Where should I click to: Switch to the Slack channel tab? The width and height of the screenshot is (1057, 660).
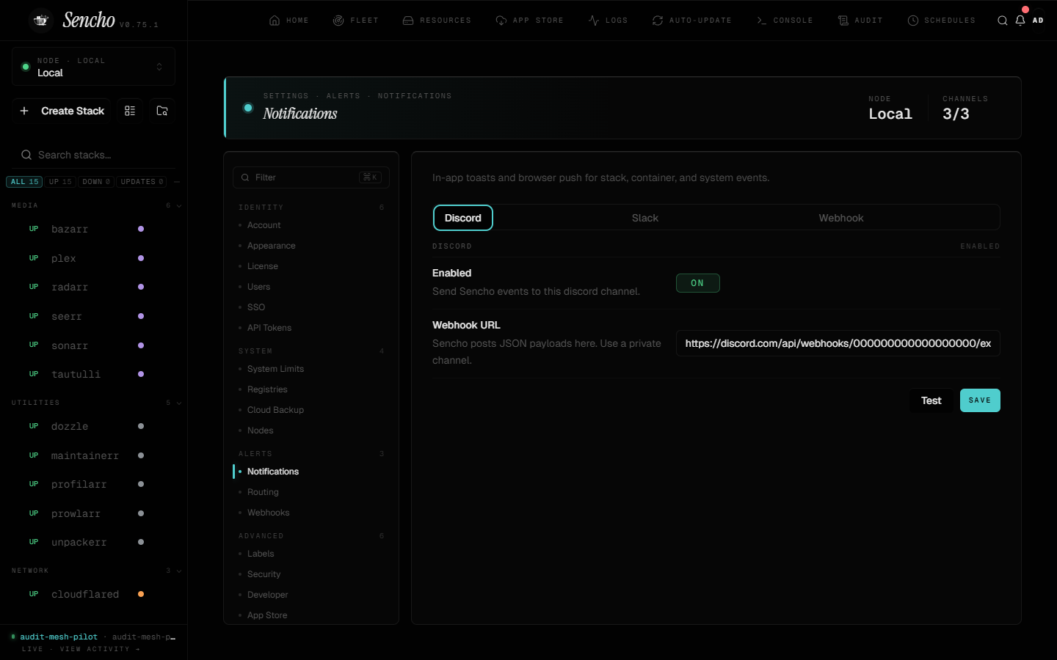pyautogui.click(x=645, y=218)
